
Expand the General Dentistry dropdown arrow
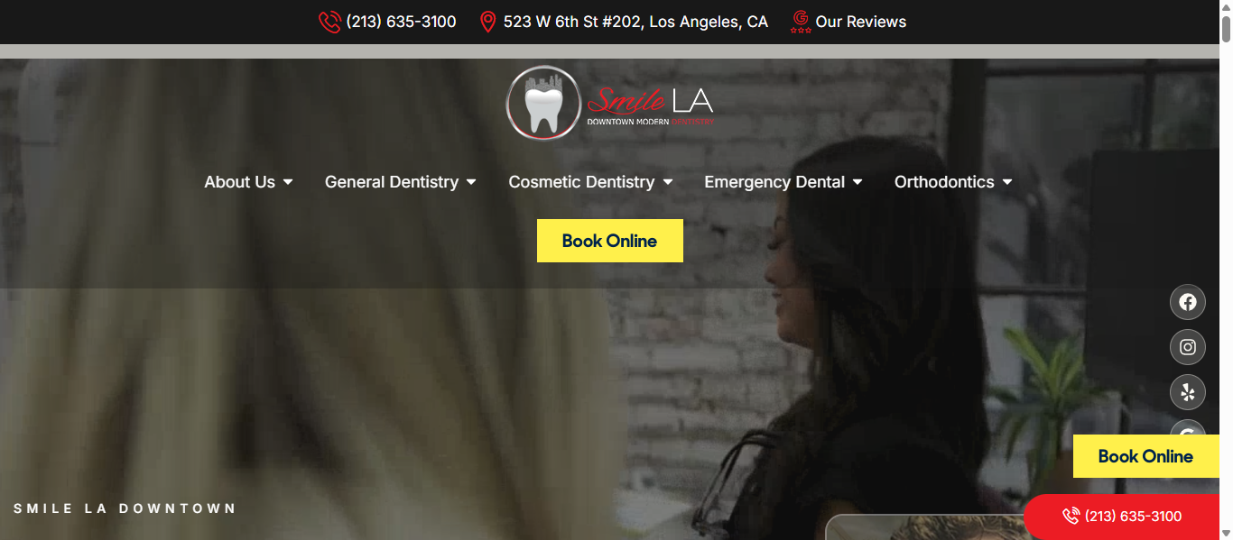tap(471, 182)
